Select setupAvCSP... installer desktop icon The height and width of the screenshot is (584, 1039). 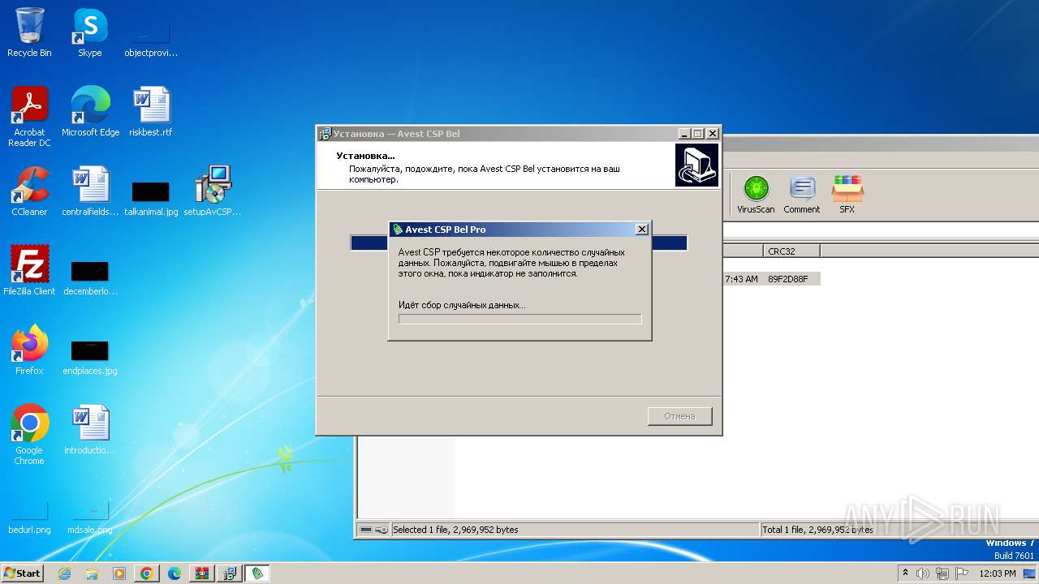pos(212,191)
